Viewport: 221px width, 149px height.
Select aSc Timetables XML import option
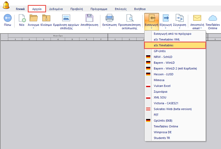tap(167, 39)
